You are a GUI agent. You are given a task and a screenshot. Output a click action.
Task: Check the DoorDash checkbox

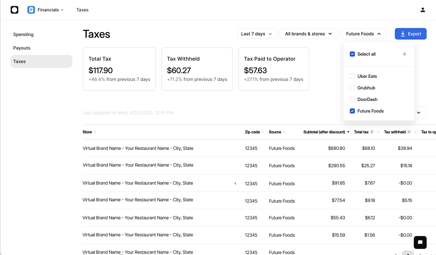(x=352, y=99)
